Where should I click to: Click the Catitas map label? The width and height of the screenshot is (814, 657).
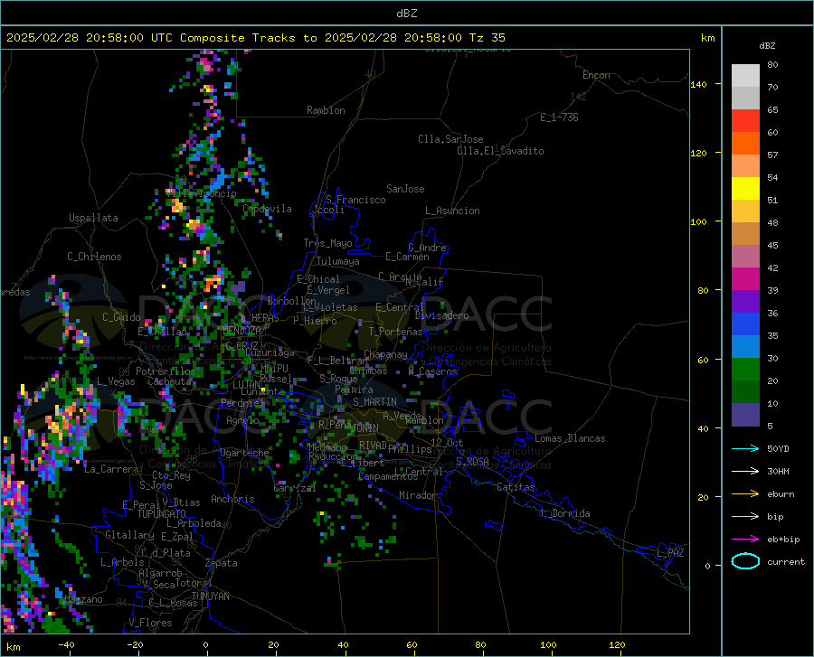pyautogui.click(x=516, y=487)
